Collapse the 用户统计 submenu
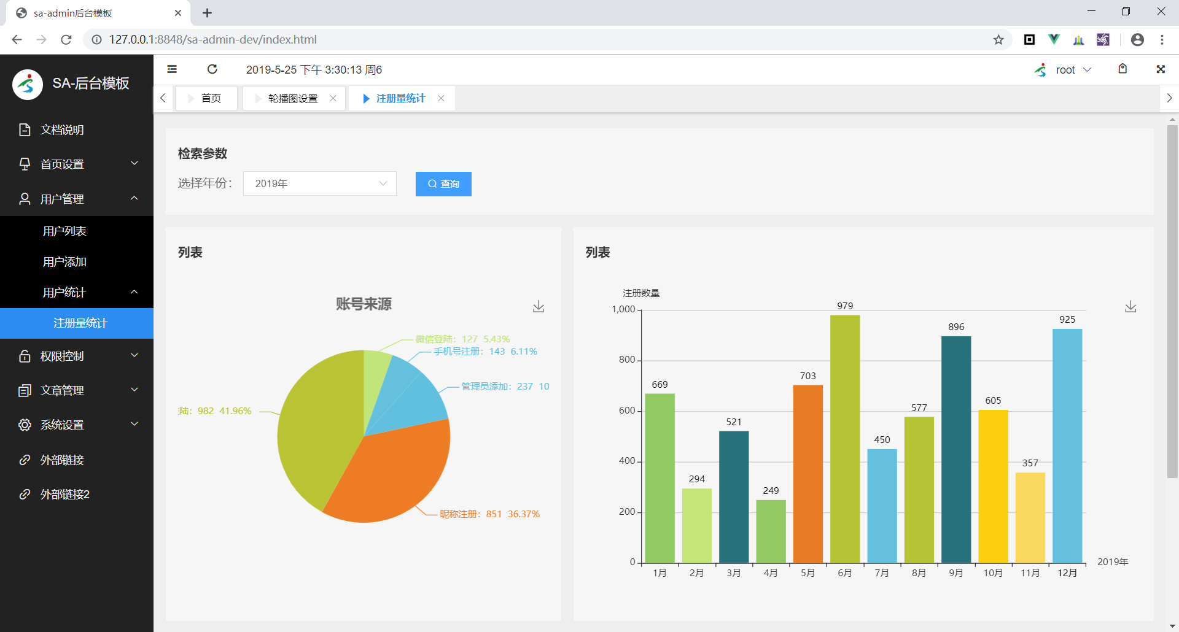The image size is (1179, 632). point(77,293)
